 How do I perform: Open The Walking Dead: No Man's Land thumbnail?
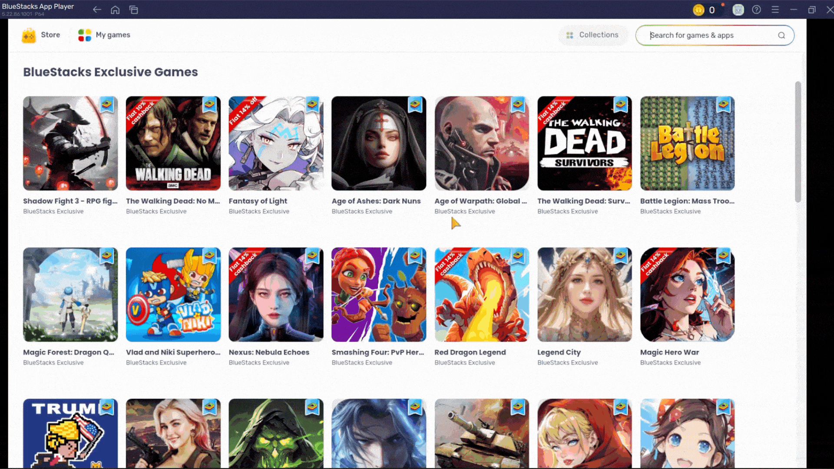(173, 143)
